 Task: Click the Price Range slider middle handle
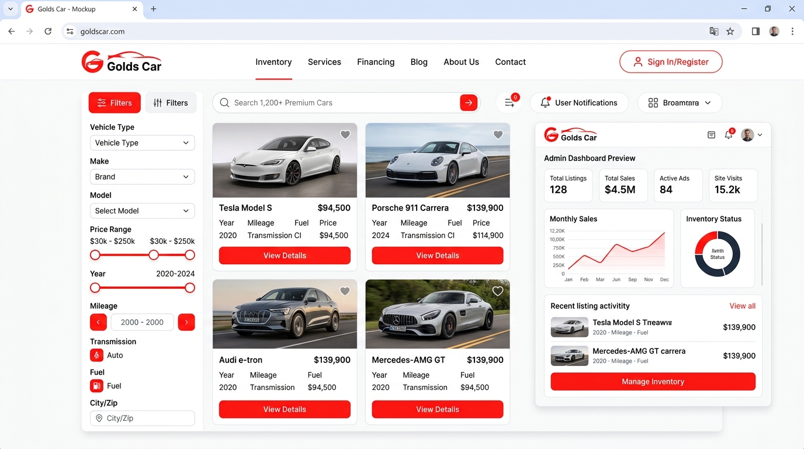154,255
